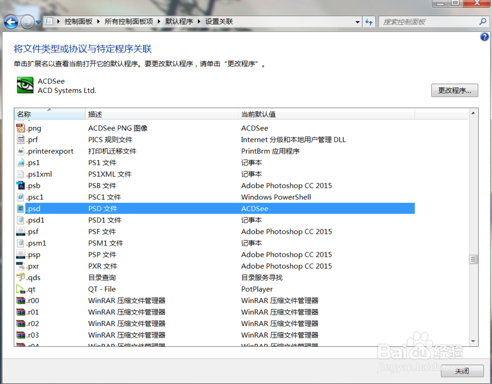Screen dimensions: 492x384
Task: Click the .r02 WinRAR icon
Action: pyautogui.click(x=20, y=323)
